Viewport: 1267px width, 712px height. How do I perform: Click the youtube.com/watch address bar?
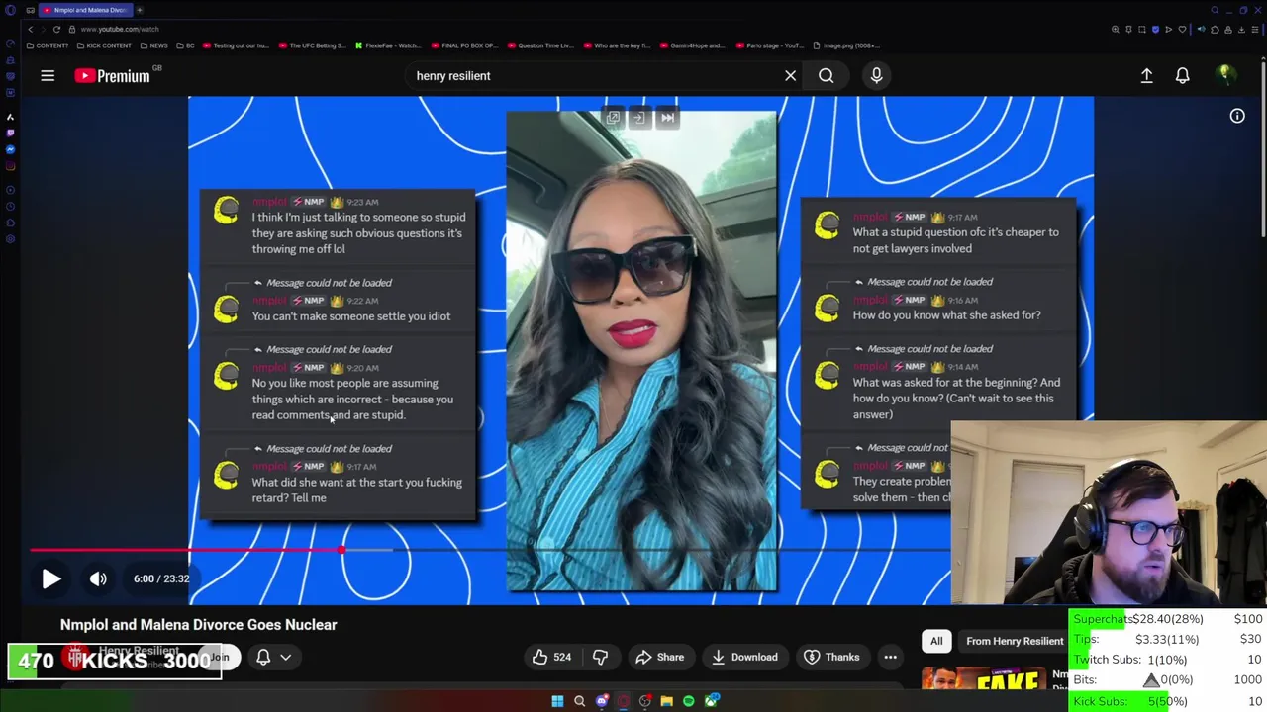point(121,29)
